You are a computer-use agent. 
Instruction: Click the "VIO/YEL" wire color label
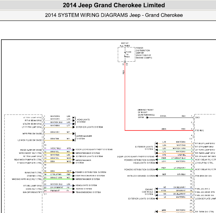(x=182, y=155)
